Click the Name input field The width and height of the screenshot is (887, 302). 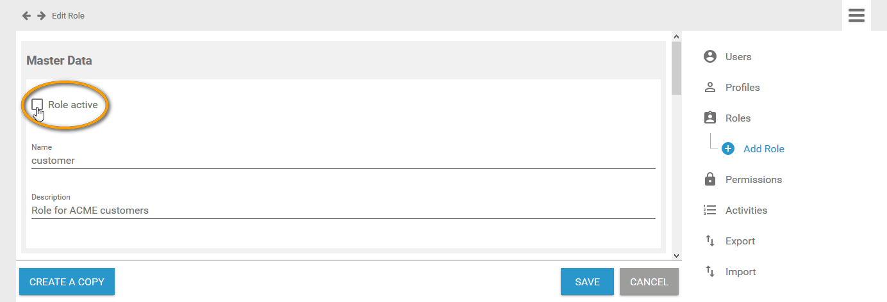point(343,161)
